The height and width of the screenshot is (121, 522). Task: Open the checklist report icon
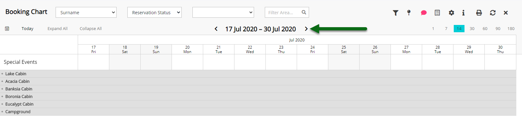click(x=437, y=13)
